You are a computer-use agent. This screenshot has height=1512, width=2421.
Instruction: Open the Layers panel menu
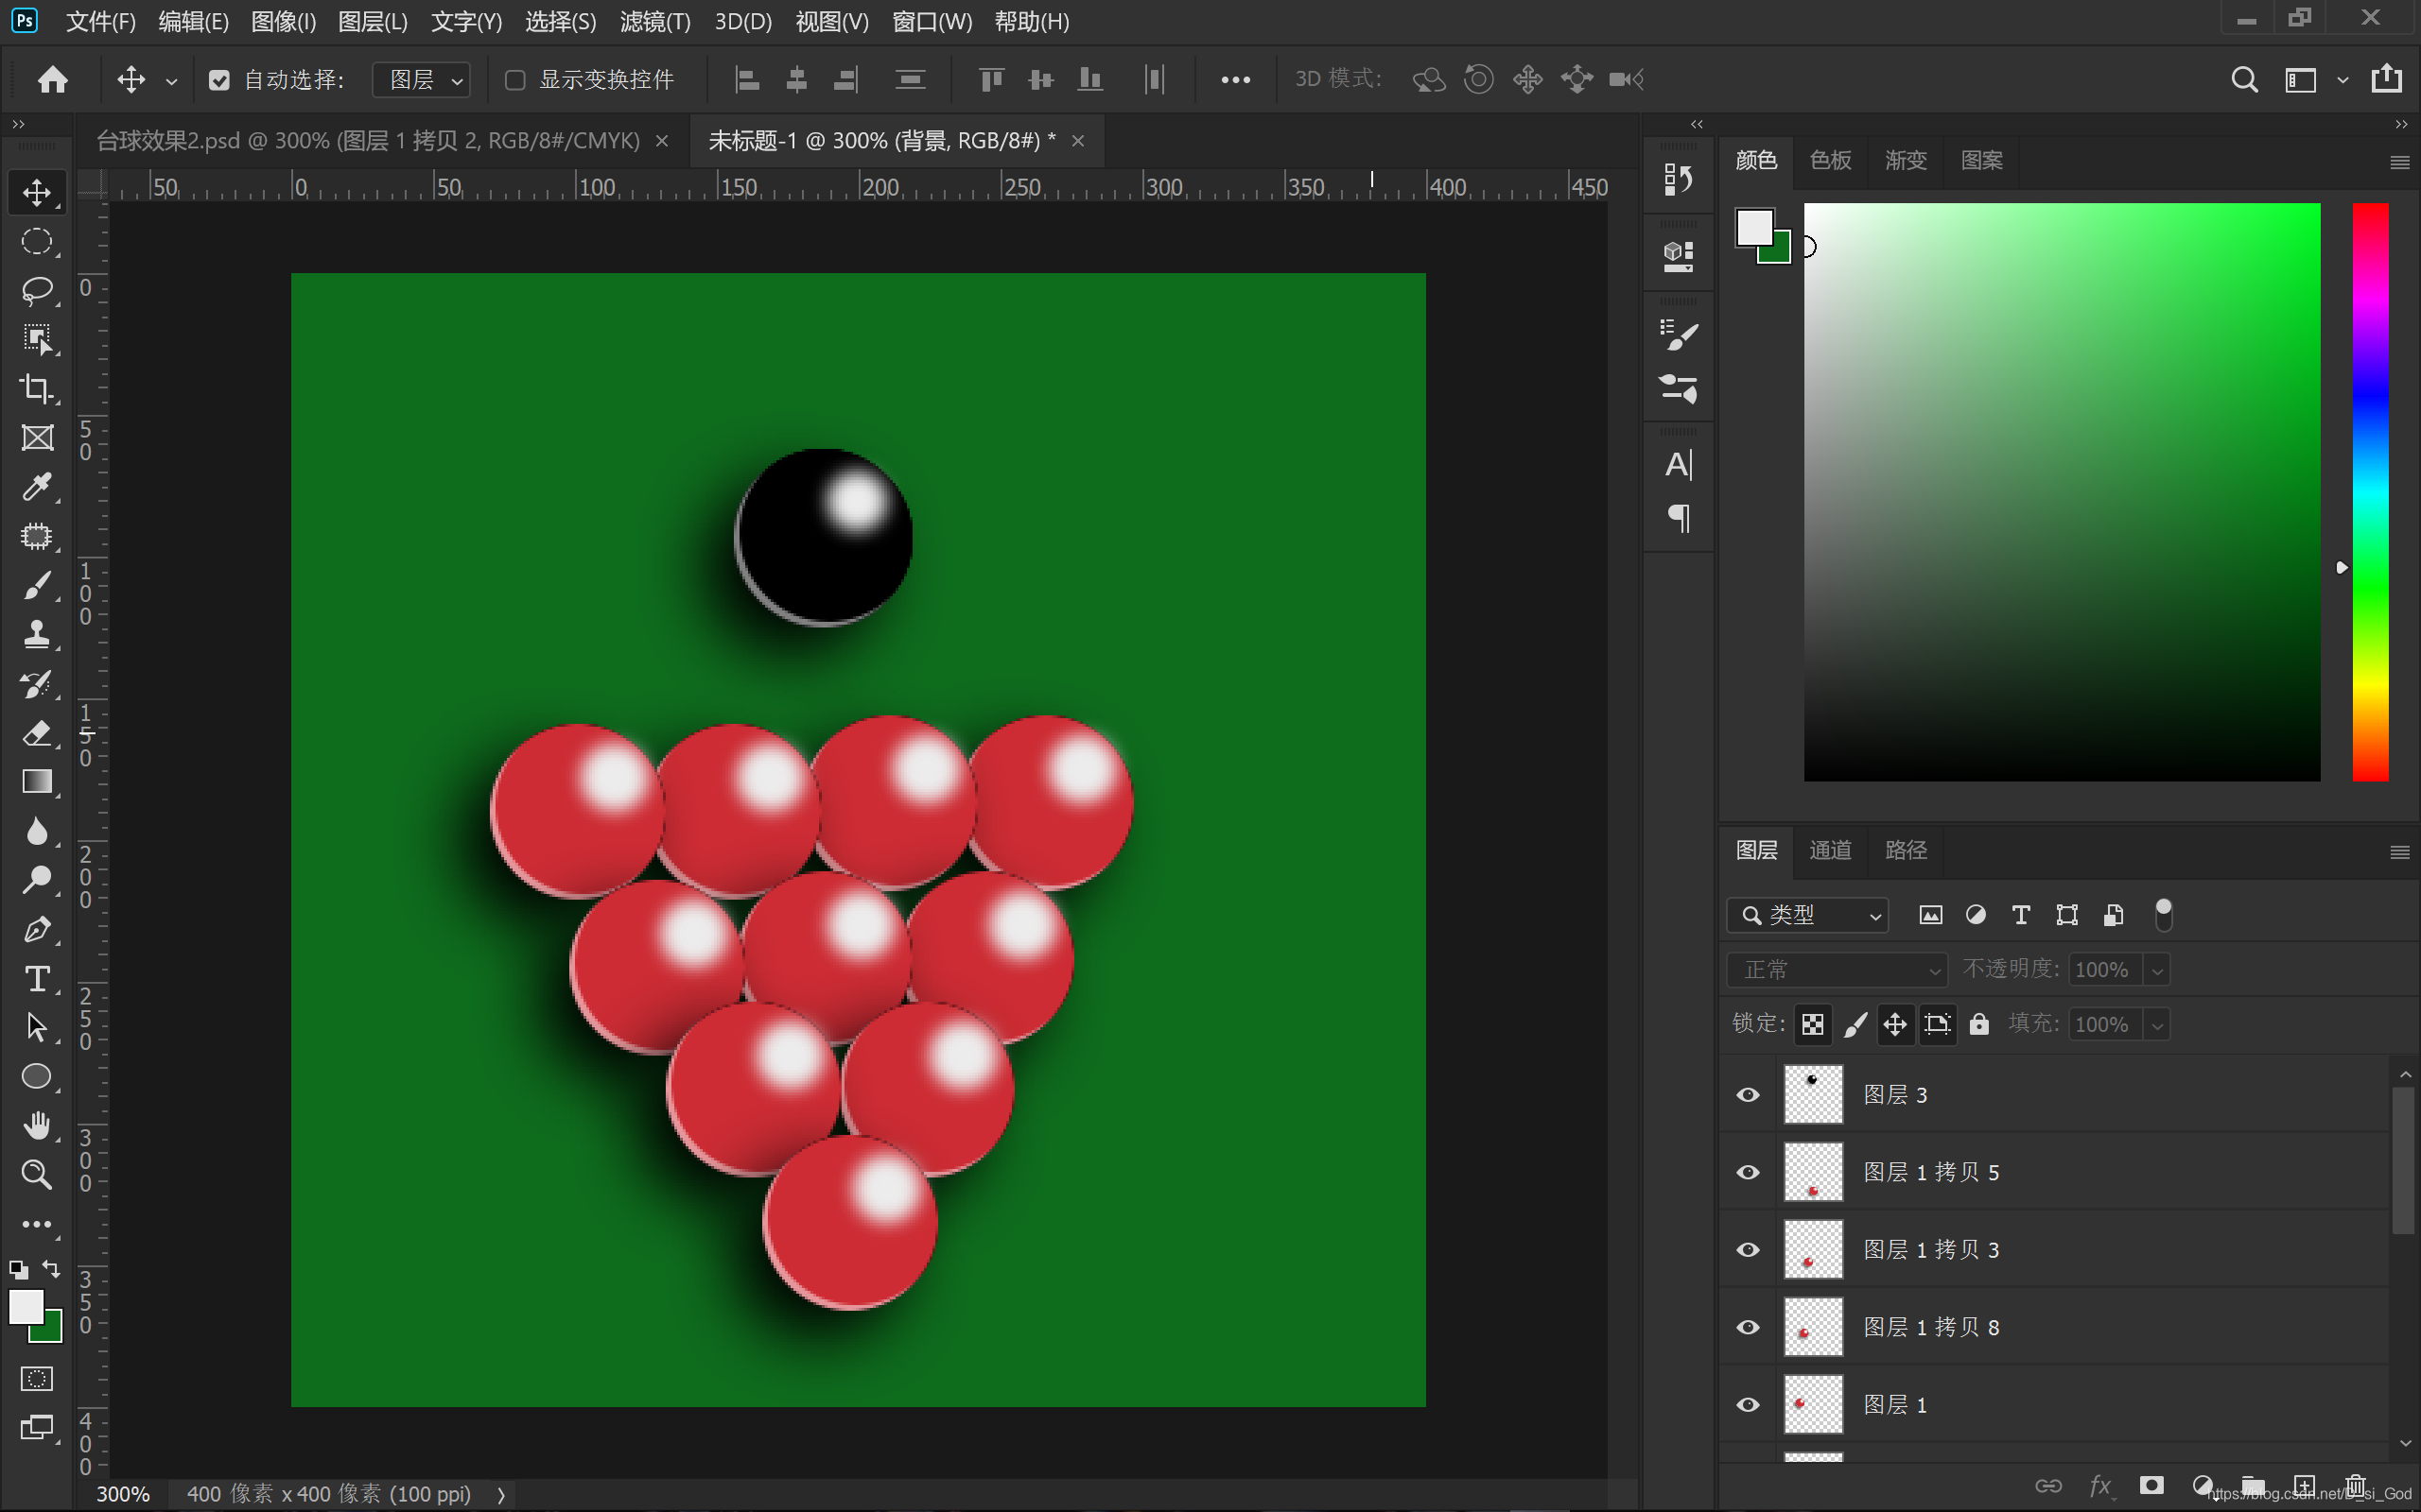point(2399,852)
